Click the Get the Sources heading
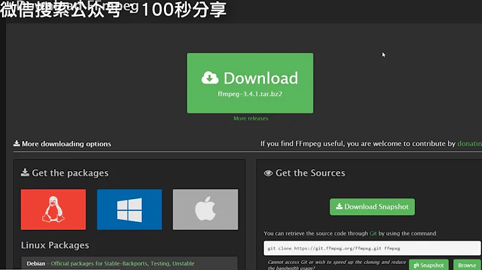The image size is (482, 270). [305, 173]
